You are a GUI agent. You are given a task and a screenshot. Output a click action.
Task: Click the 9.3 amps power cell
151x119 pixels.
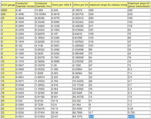[x=139, y=69]
